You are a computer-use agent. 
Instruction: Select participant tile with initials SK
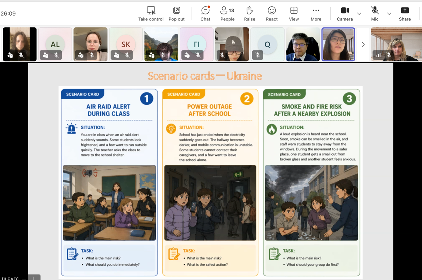pos(126,44)
